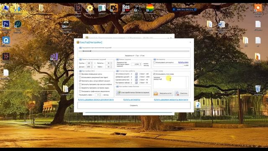Open the uTorrent desktop shortcut
The height and width of the screenshot is (151, 268).
click(18, 24)
